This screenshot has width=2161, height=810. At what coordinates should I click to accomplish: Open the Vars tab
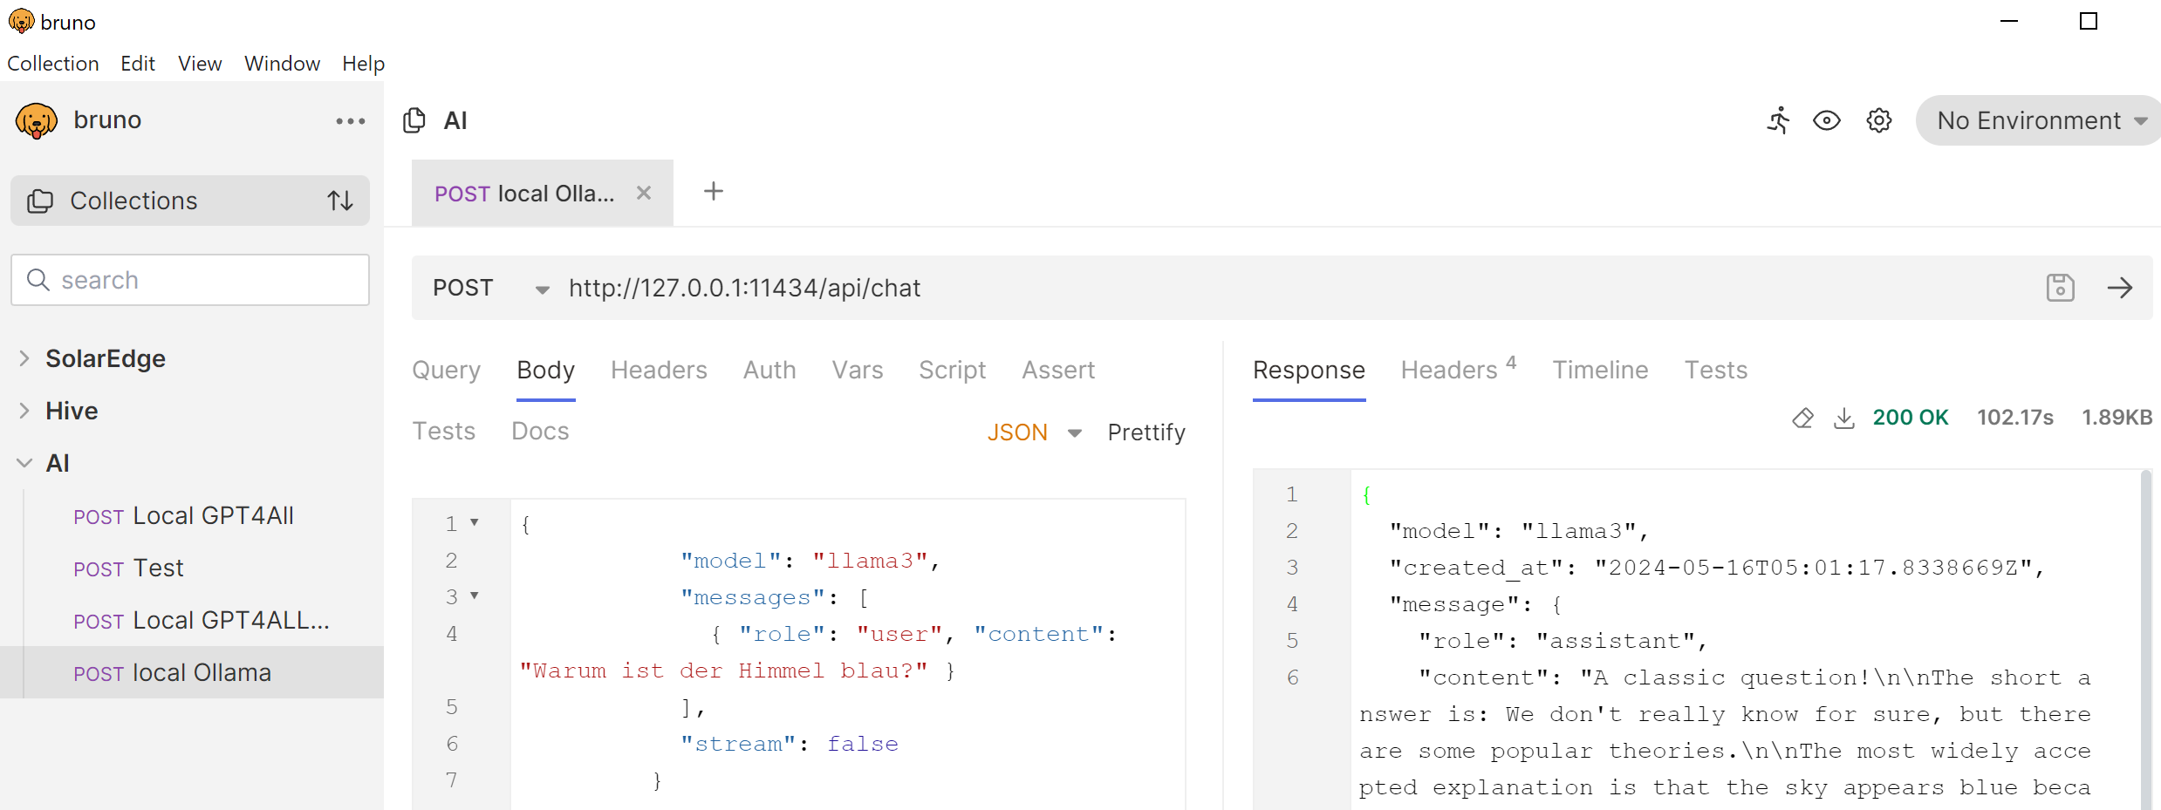tap(858, 371)
